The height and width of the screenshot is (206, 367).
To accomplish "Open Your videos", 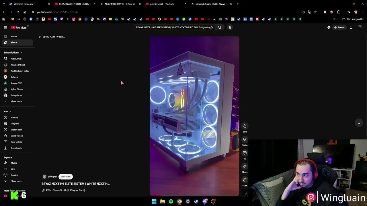I will coord(17,142).
